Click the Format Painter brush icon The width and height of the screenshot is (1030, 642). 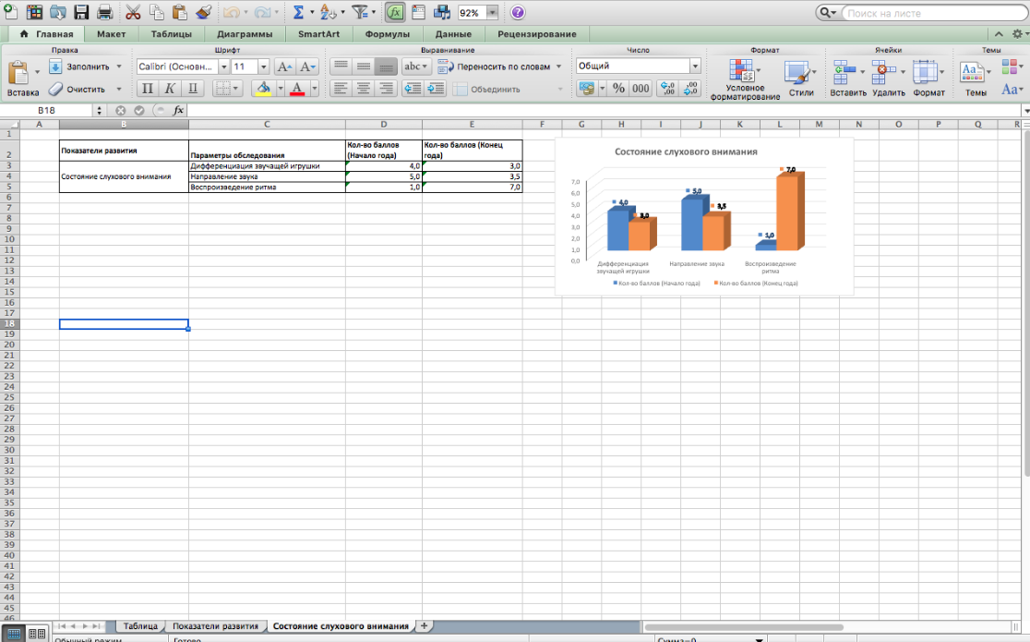pyautogui.click(x=203, y=13)
